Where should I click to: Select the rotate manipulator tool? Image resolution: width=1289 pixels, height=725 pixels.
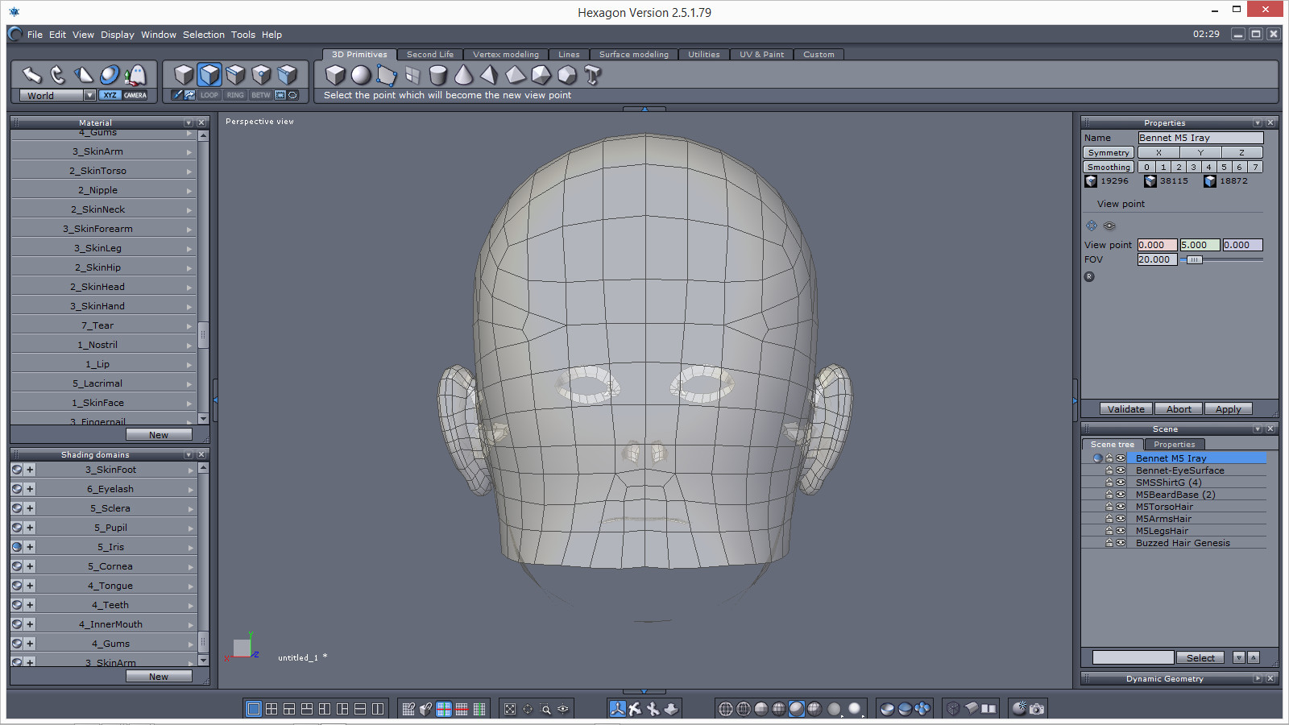[57, 75]
